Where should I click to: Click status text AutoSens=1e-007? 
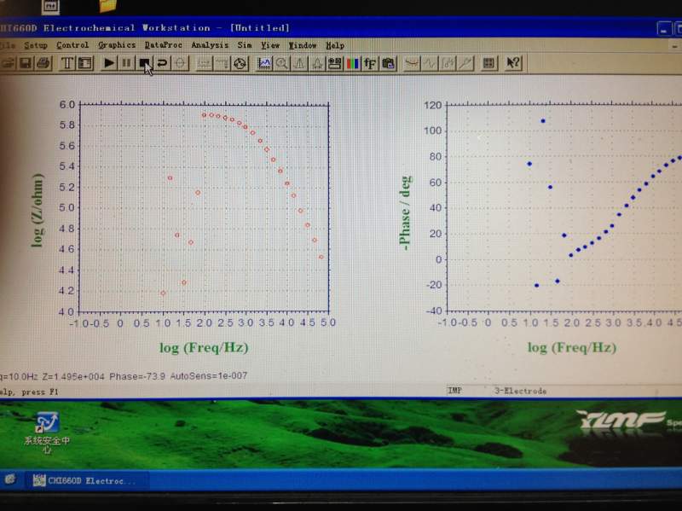coord(208,375)
